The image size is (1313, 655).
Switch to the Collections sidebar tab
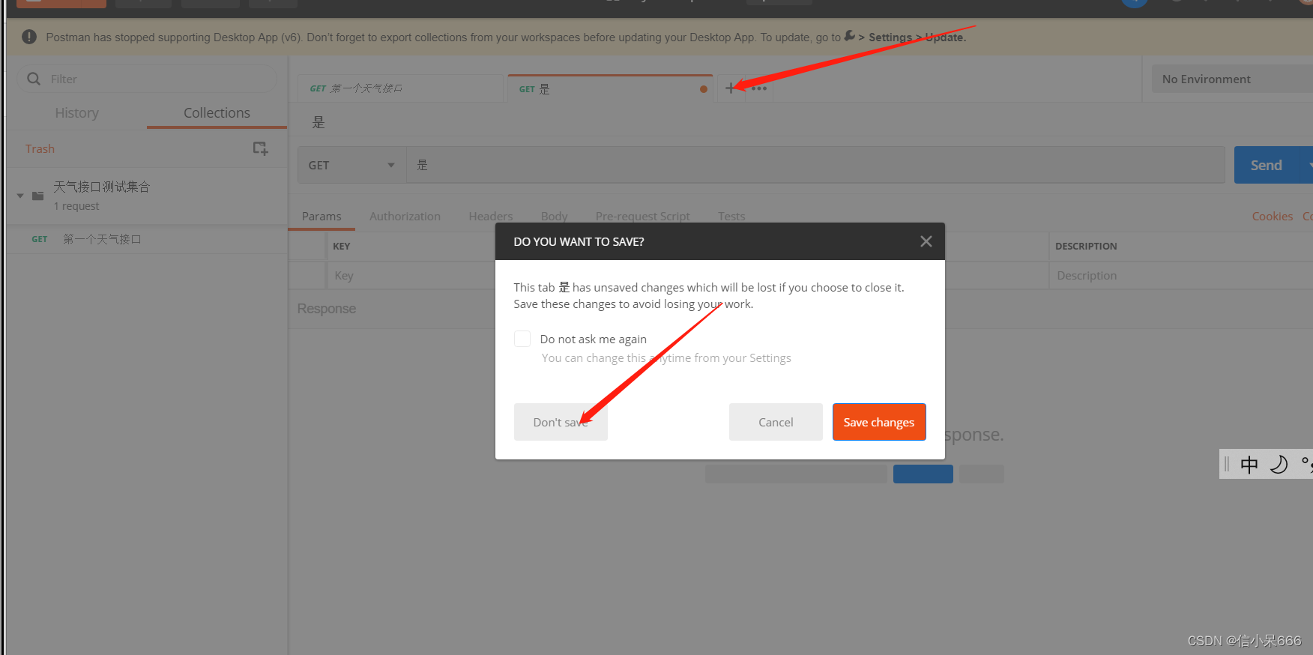pos(217,112)
